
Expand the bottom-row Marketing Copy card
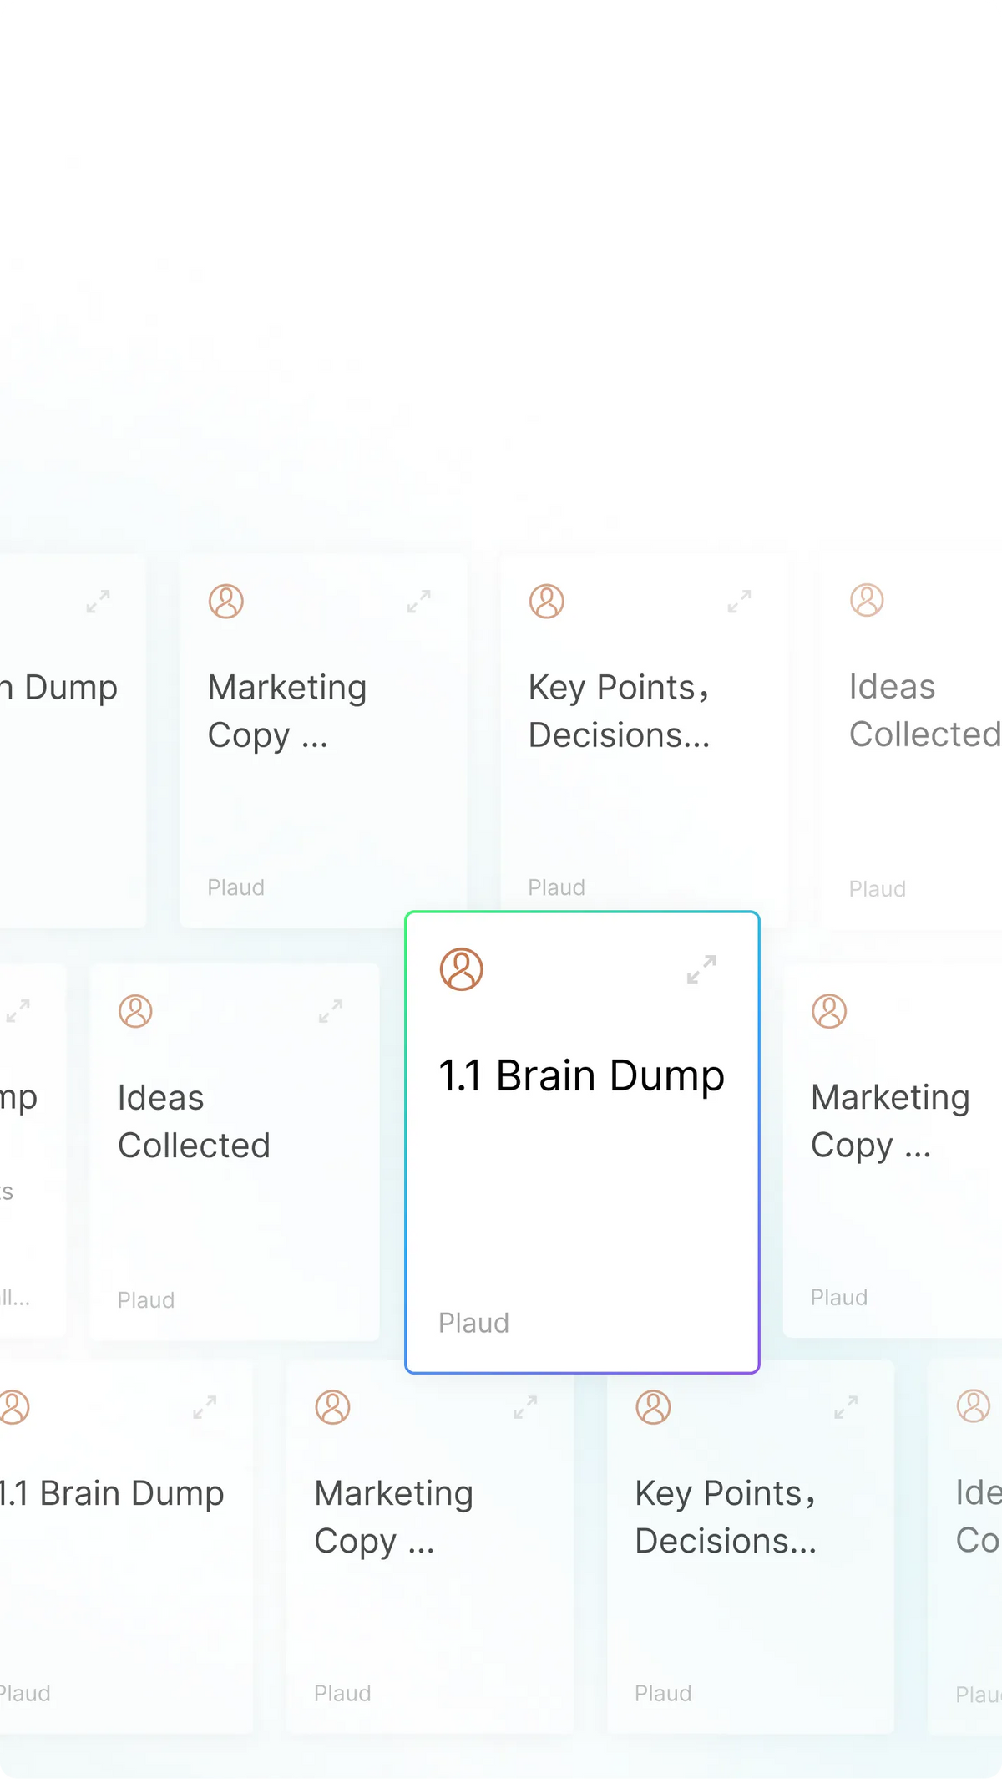pyautogui.click(x=525, y=1407)
